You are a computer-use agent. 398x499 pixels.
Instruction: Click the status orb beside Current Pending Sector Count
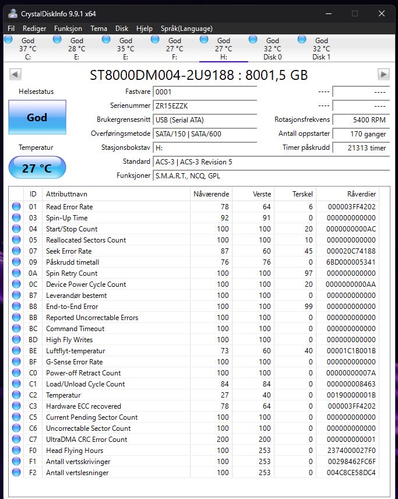coord(16,417)
